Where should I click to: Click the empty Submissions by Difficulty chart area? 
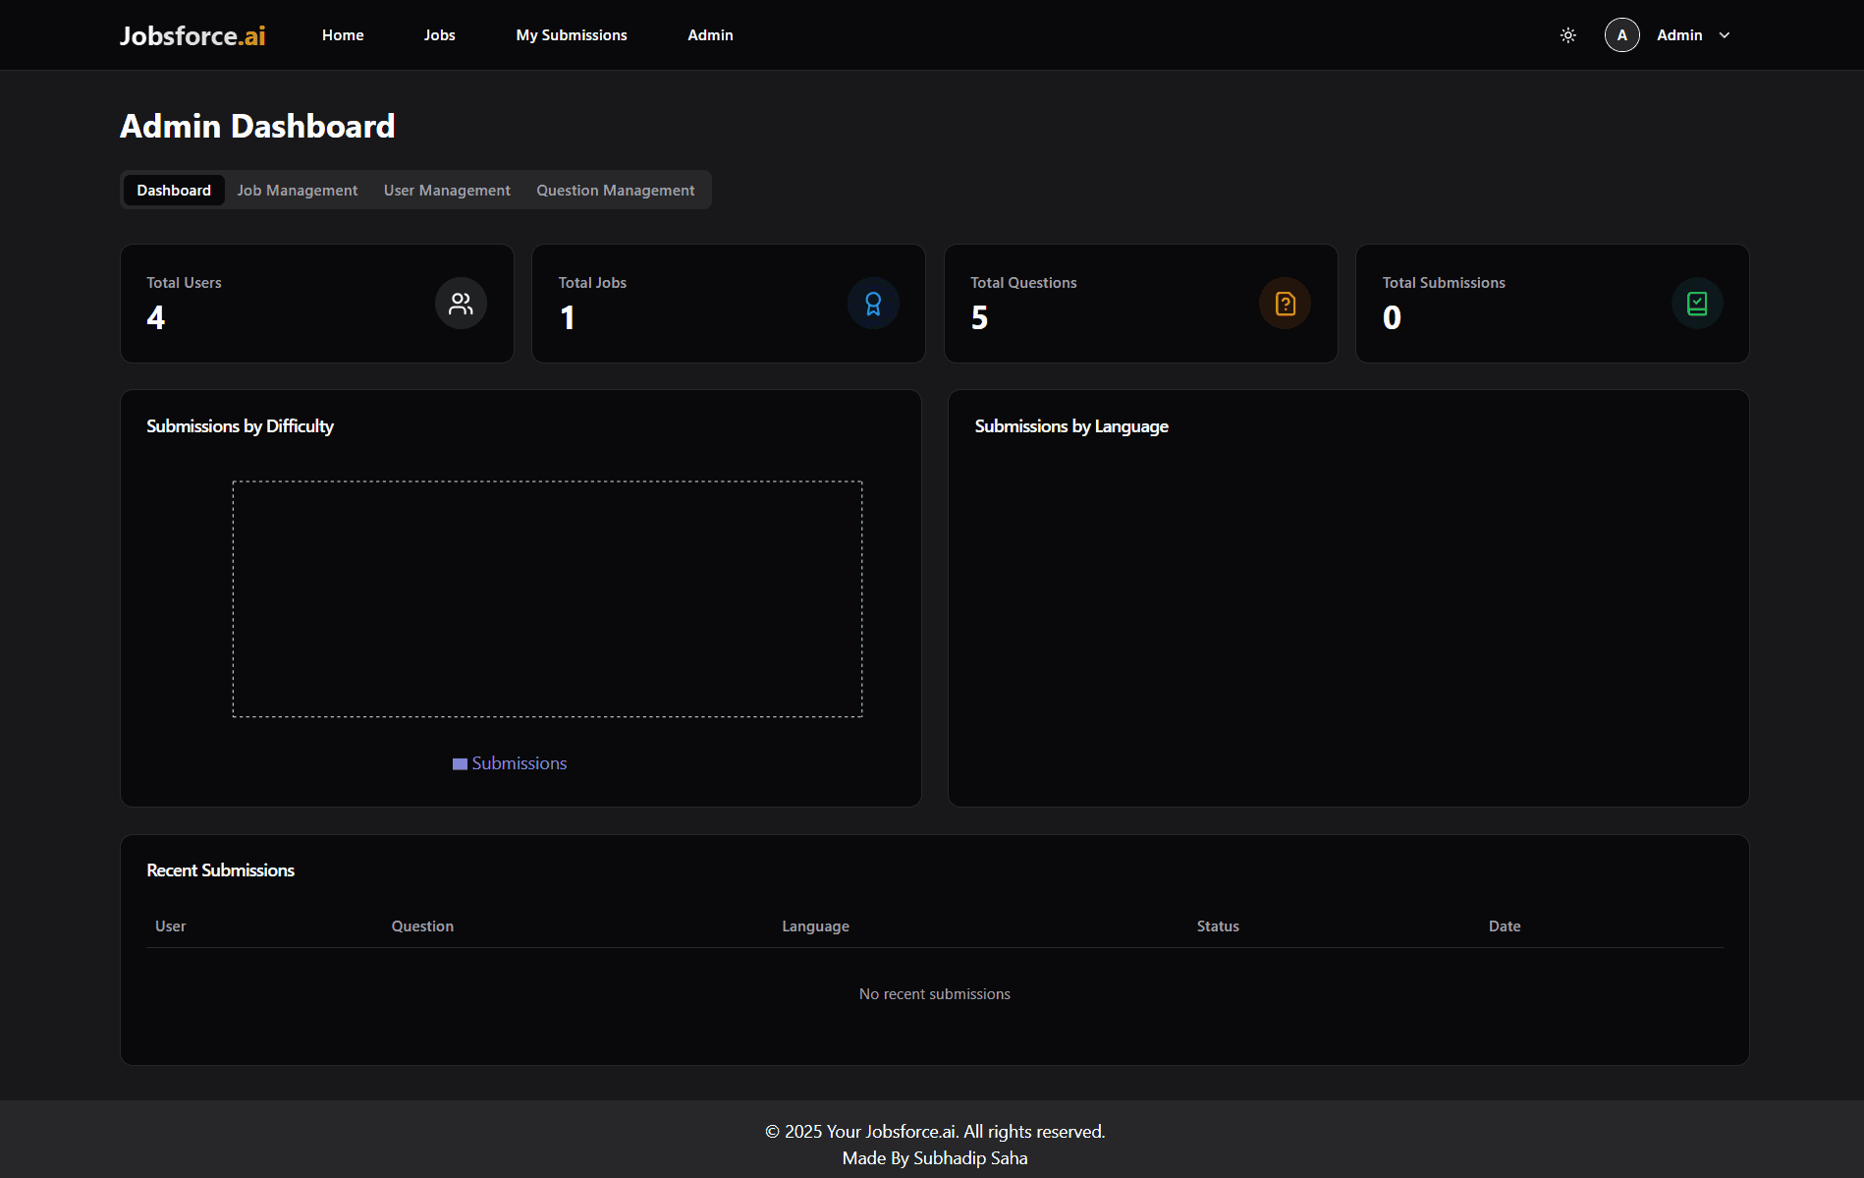coord(547,598)
